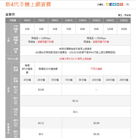This screenshot has height=138, width=136.
Task: Click the 內含傳輸量 row label
Action: 16,29
